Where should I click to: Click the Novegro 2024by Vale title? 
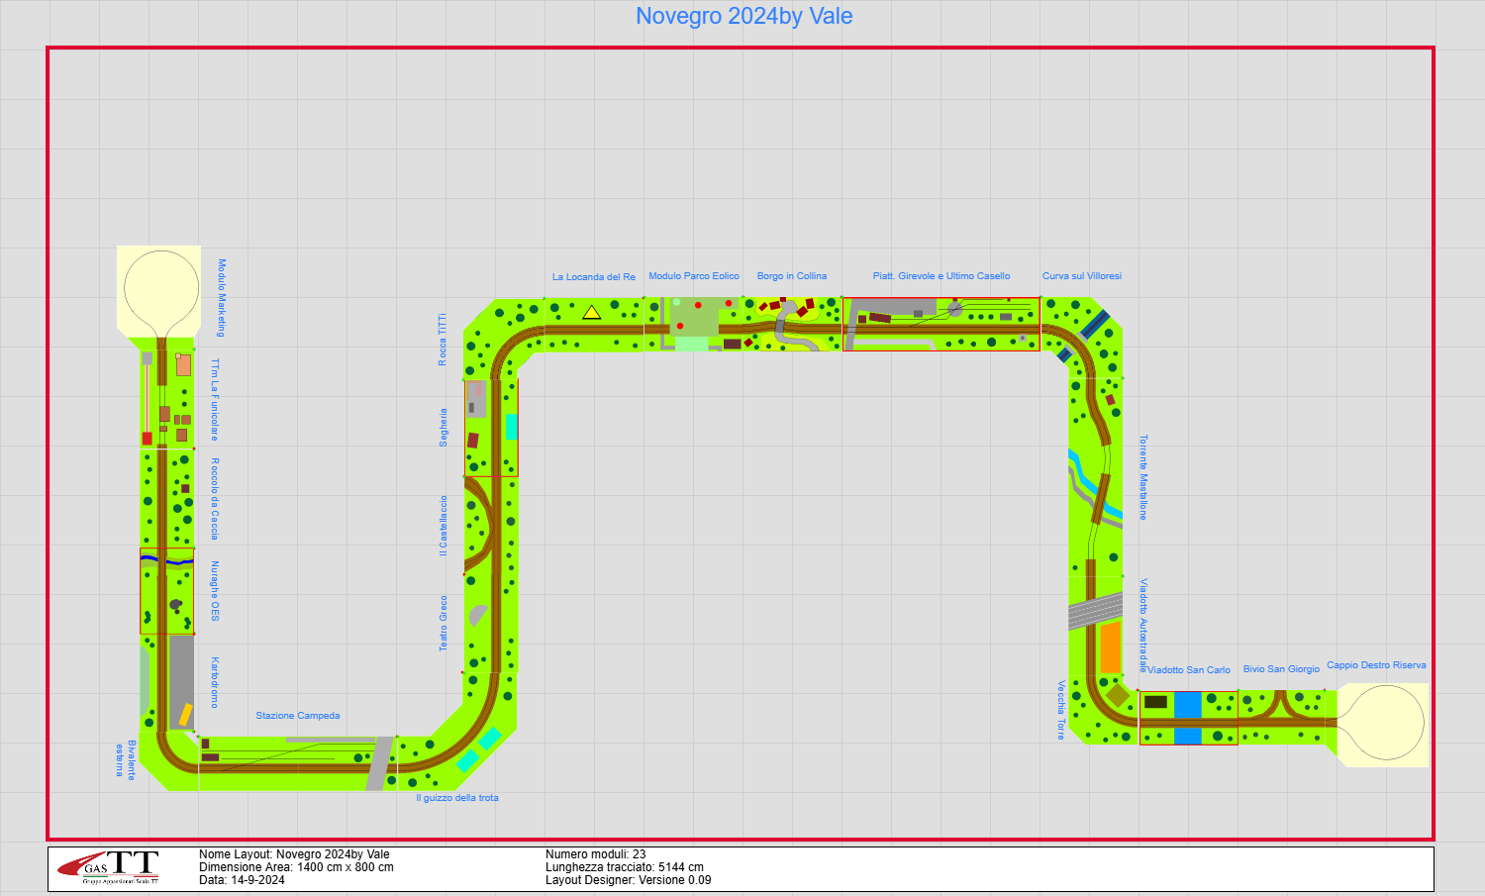(x=743, y=16)
